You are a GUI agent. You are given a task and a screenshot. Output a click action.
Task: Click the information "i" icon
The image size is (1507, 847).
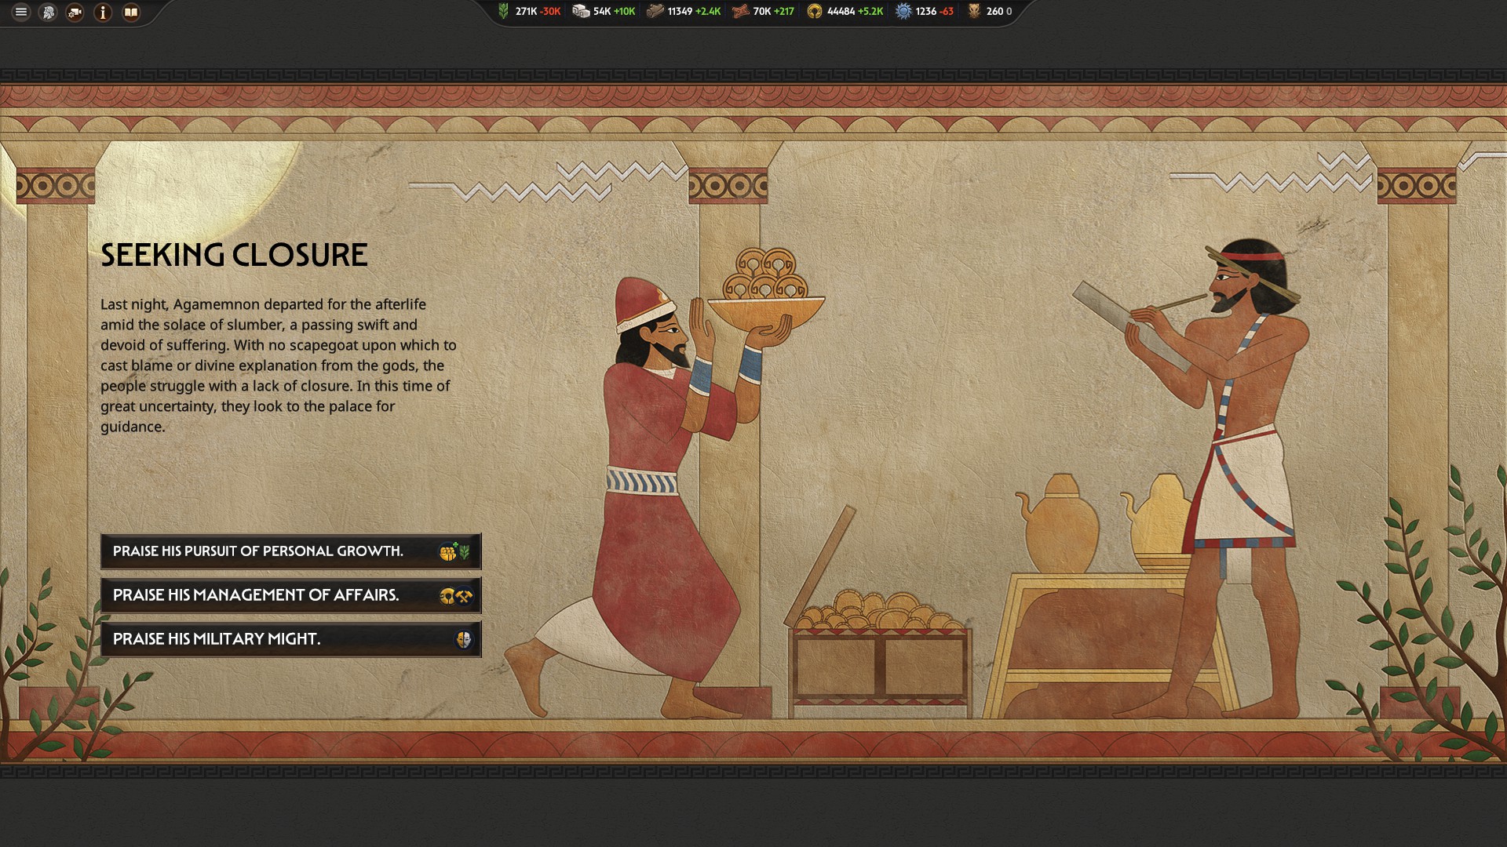[103, 12]
